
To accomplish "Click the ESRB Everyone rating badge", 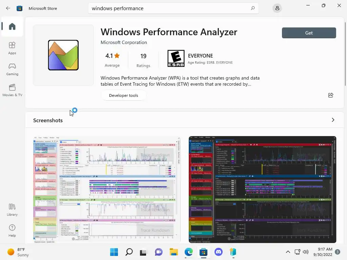I will (176, 58).
